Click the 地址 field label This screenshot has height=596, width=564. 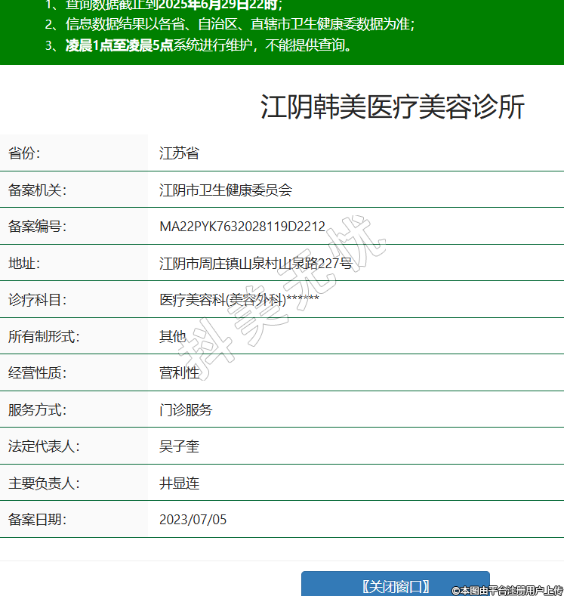[24, 264]
